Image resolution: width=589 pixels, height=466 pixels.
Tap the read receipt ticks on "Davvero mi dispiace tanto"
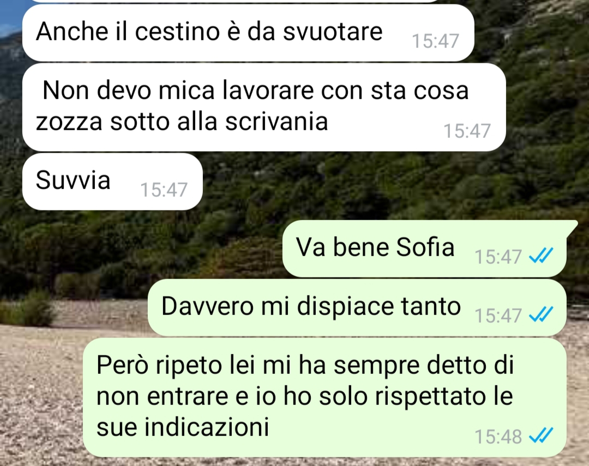click(541, 314)
